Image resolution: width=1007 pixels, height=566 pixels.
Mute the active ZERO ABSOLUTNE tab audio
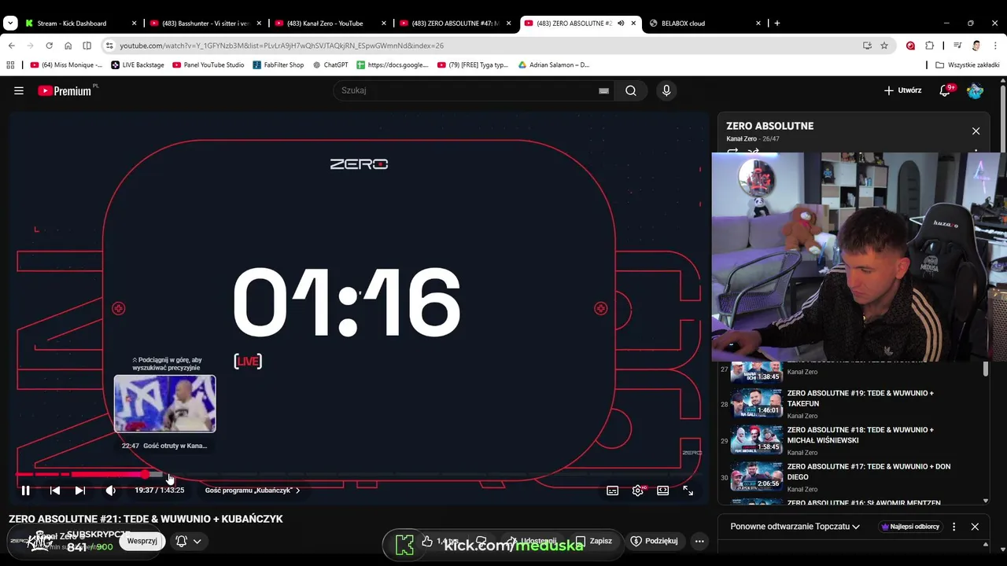coord(621,24)
